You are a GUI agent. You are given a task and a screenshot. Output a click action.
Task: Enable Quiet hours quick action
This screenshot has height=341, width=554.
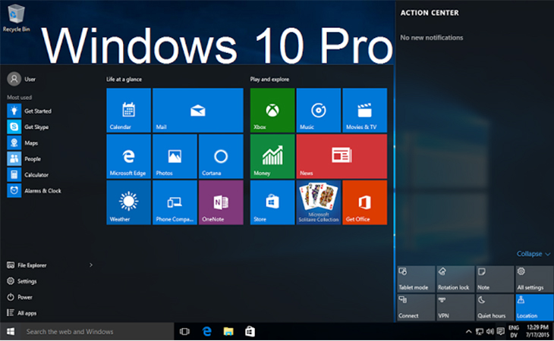pos(495,307)
